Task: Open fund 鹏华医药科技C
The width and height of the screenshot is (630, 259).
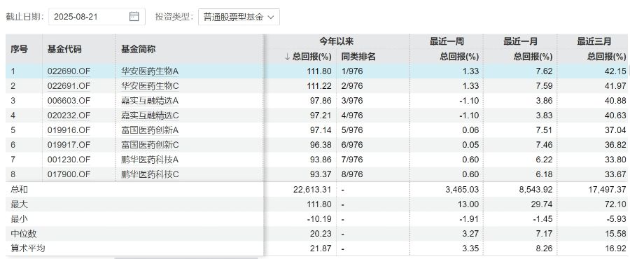Action: pyautogui.click(x=150, y=174)
